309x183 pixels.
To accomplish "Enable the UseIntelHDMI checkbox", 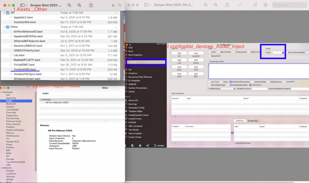I will [x=252, y=82].
